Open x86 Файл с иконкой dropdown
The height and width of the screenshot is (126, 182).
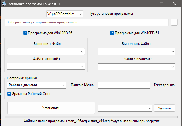[x=46, y=66]
